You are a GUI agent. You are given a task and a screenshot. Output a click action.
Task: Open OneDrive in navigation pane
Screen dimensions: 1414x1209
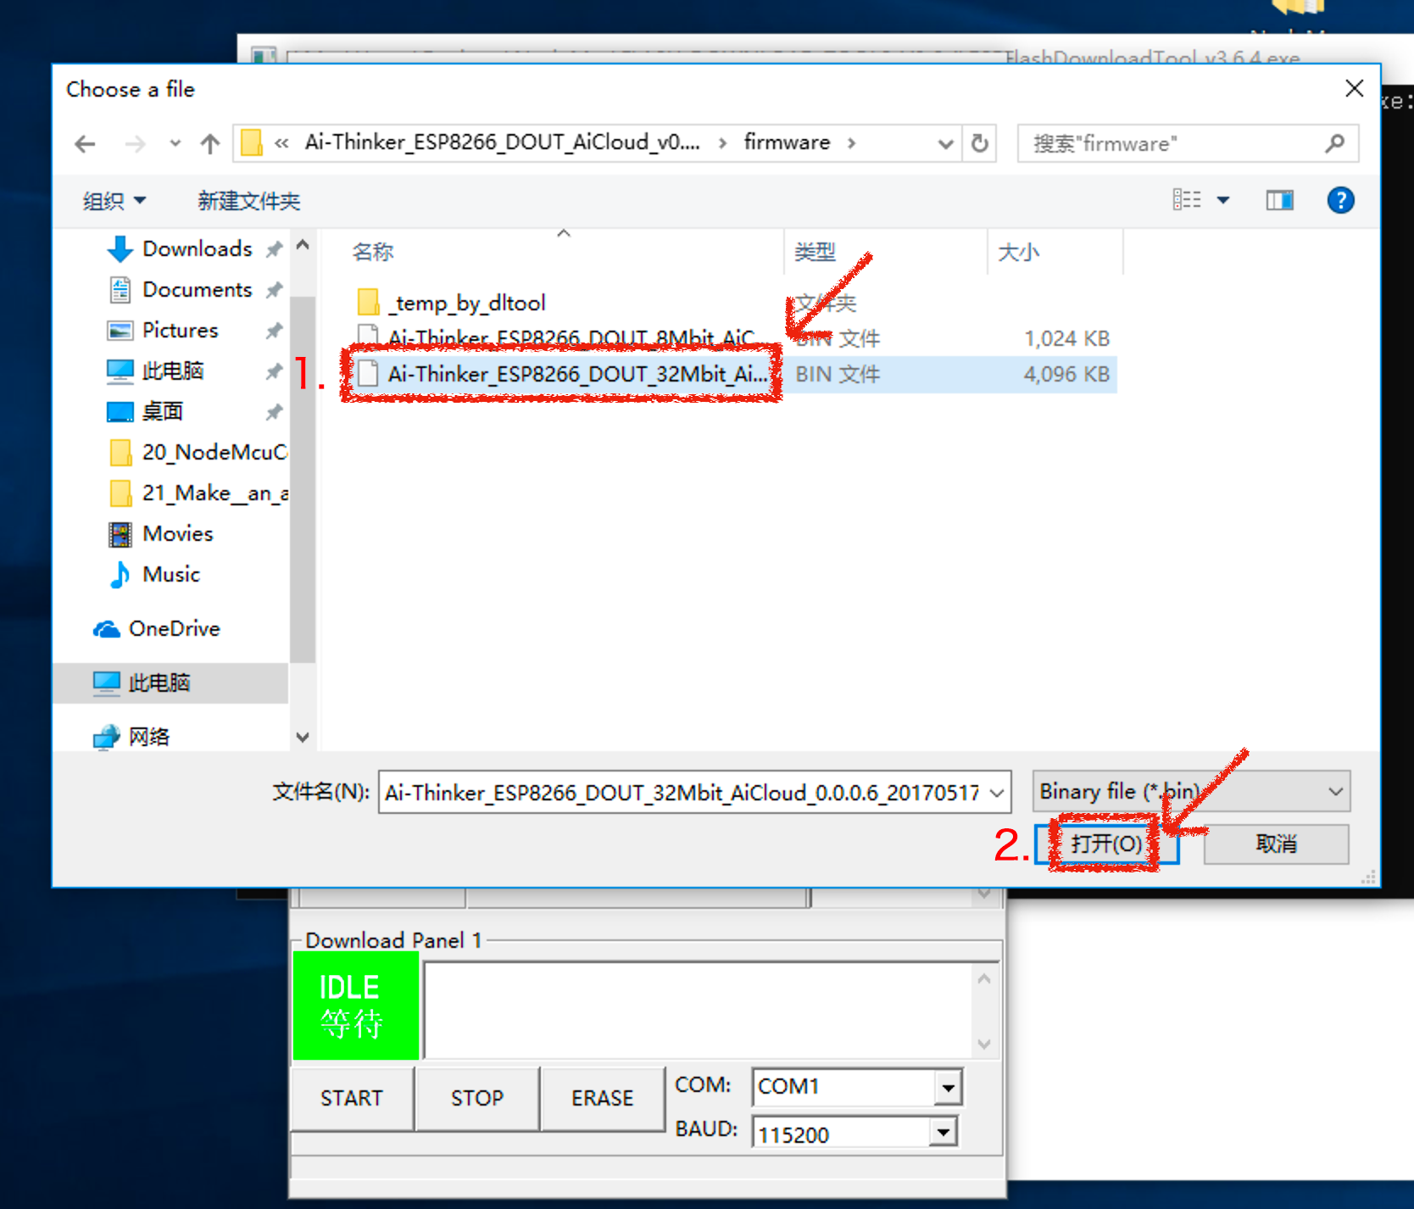coord(174,628)
